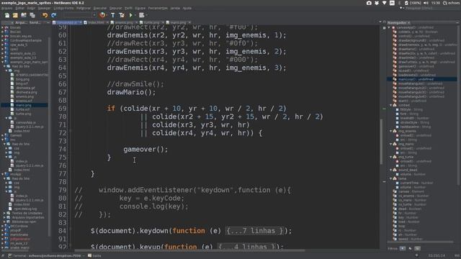Viewport: 461px width, 259px height.
Task: Select enemis.png in the project tree
Action: click(24, 96)
